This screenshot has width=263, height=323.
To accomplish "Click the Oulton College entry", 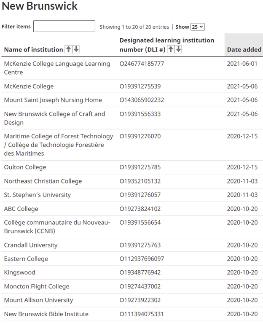I will [x=25, y=167].
